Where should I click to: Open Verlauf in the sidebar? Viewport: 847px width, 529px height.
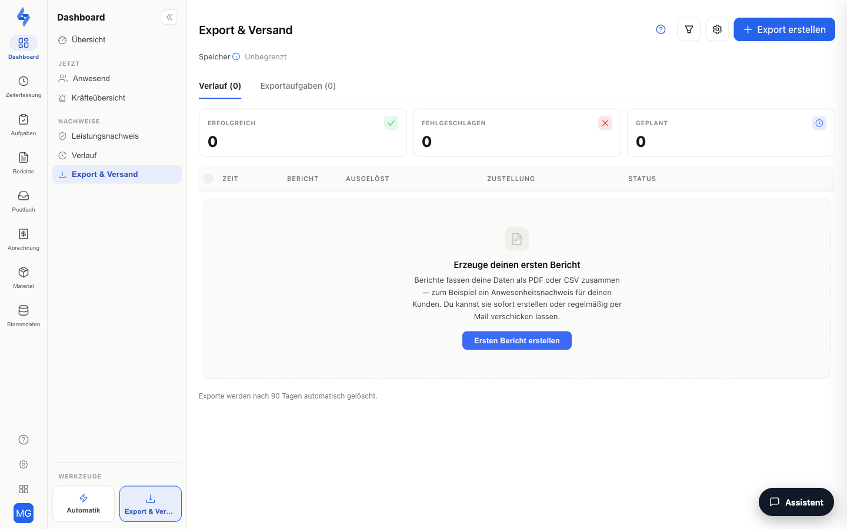pyautogui.click(x=117, y=156)
